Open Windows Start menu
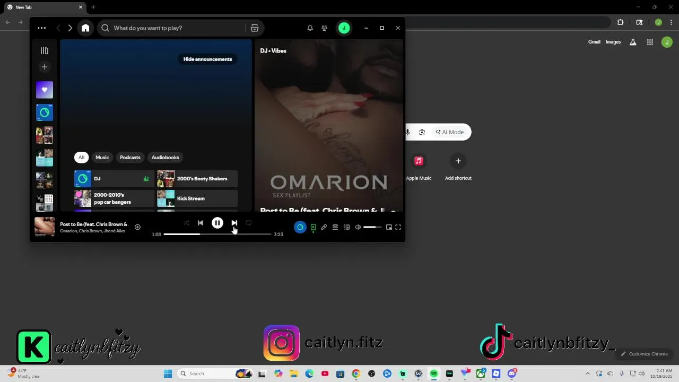679x382 pixels. [168, 374]
